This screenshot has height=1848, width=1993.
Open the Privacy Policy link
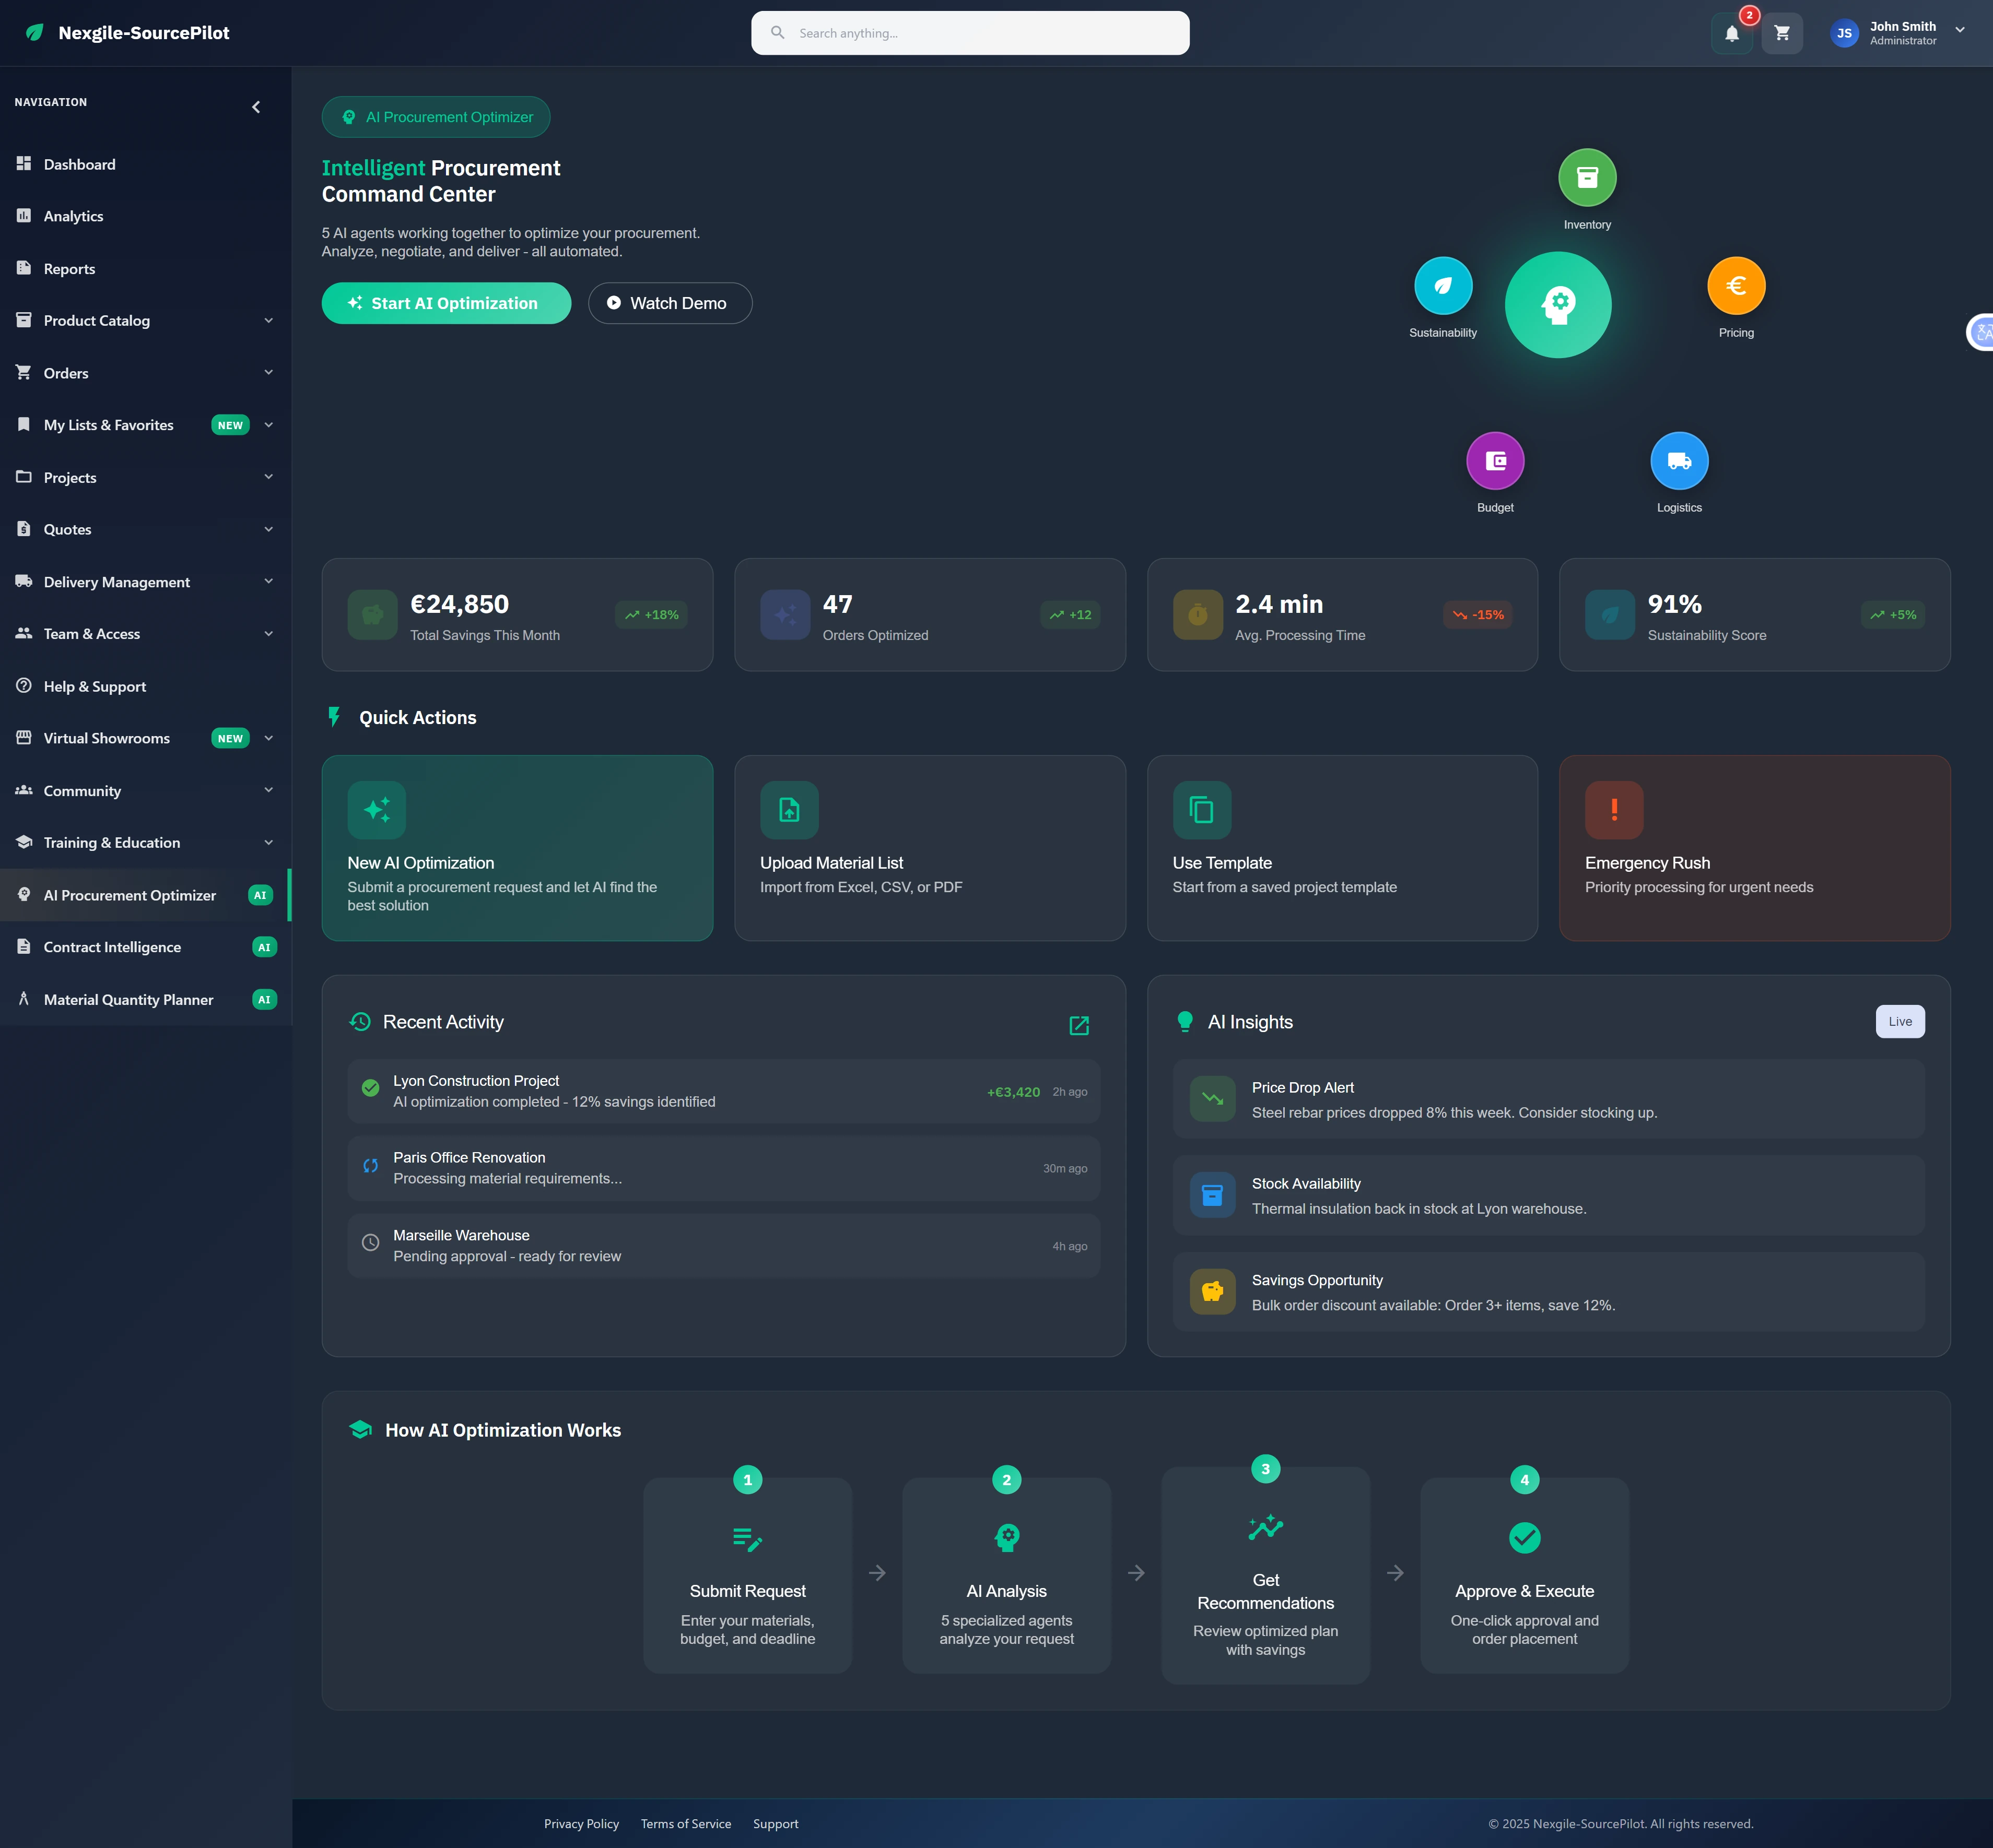580,1823
